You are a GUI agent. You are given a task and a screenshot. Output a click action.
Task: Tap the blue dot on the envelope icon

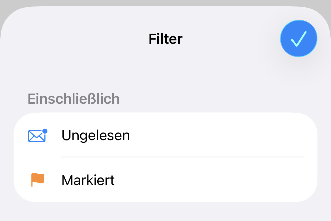(x=45, y=131)
